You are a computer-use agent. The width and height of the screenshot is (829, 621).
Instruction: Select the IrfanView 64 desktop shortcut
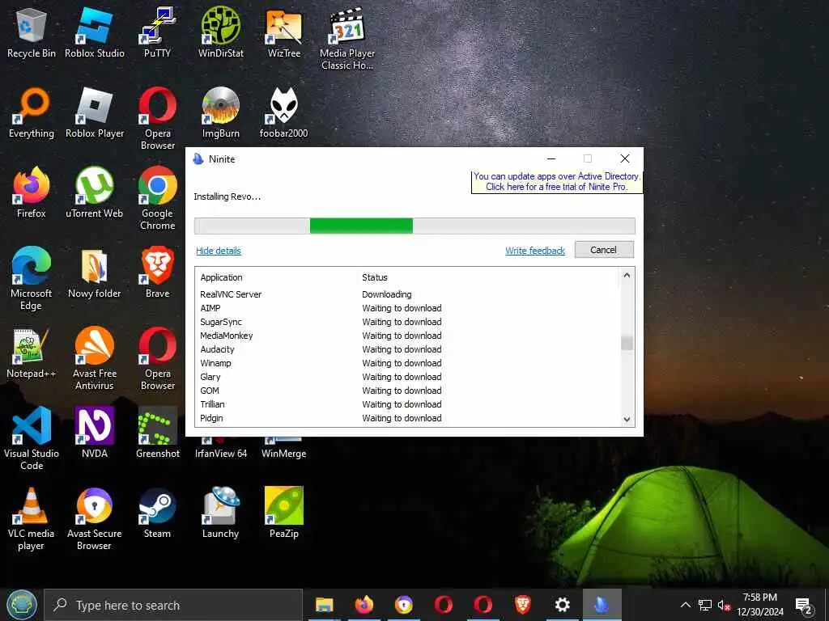(x=220, y=448)
